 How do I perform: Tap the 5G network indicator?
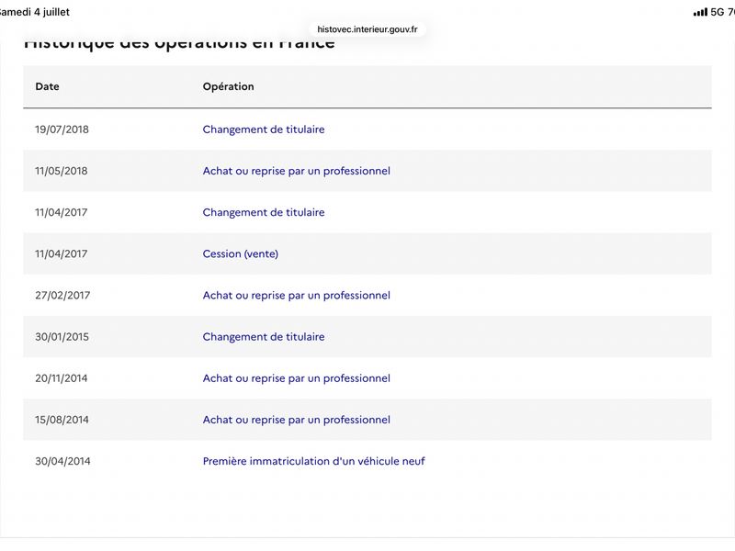click(718, 12)
